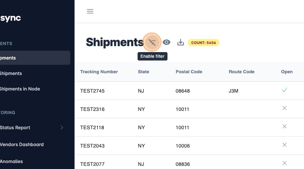Click the sync logo
Screen dimensions: 304x169
[11, 18]
